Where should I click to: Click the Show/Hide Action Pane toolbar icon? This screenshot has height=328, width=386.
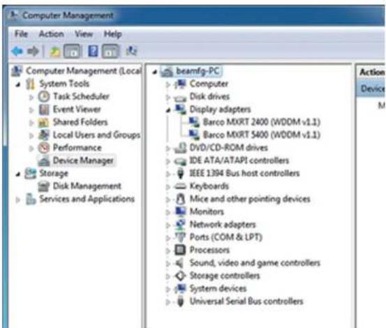click(x=110, y=51)
